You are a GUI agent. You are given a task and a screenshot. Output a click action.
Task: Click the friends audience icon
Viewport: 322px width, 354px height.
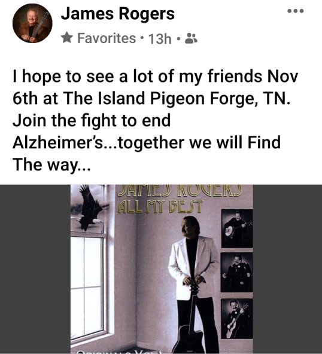[191, 38]
